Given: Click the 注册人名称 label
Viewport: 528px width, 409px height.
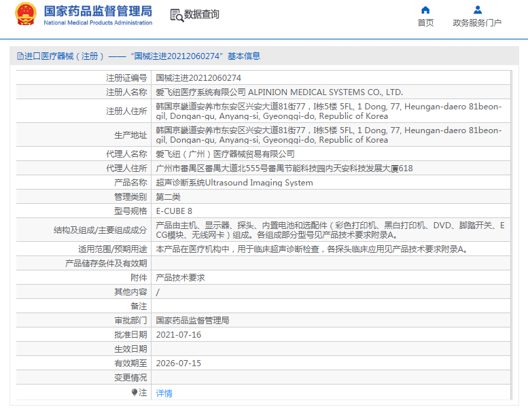Looking at the screenshot, I should click(x=126, y=92).
